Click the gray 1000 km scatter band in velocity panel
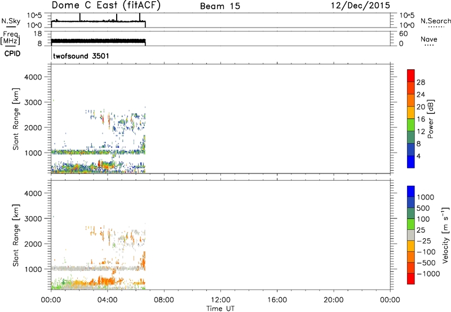 (x=98, y=269)
